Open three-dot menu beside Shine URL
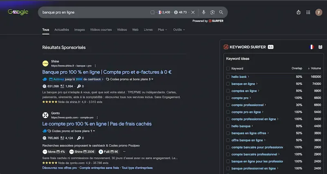This screenshot has height=174, width=327. tap(95, 66)
